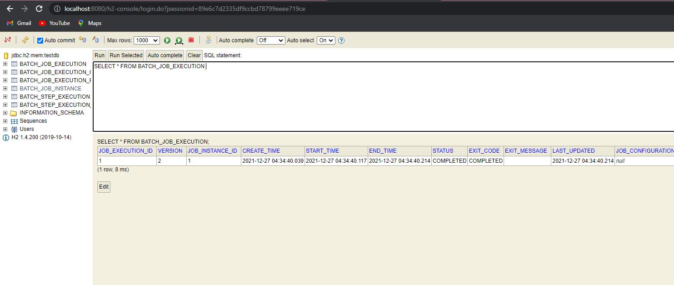Click the database cylinder icon beside jdbc:h2:mem:testdb
This screenshot has height=285, width=674.
click(6, 55)
